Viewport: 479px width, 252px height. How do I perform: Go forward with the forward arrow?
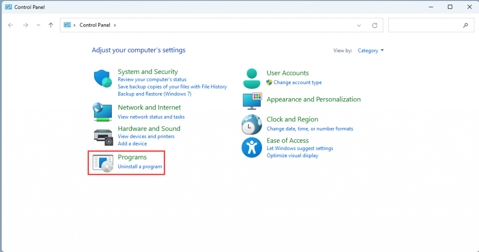click(x=25, y=25)
